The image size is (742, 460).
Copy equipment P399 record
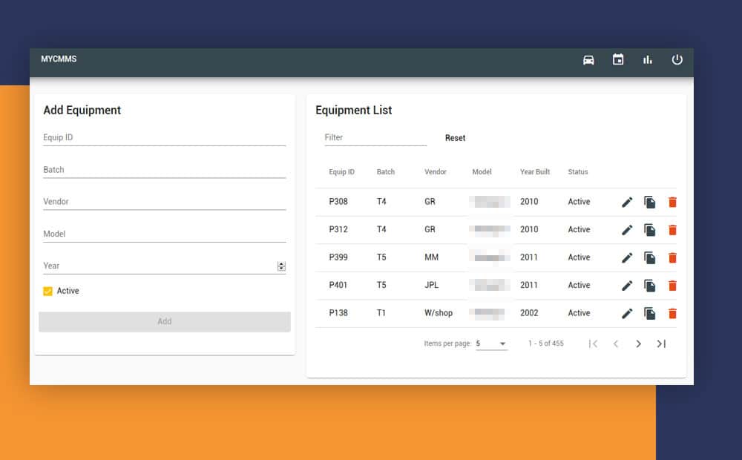650,258
